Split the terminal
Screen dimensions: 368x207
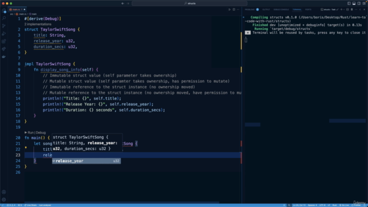click(347, 10)
